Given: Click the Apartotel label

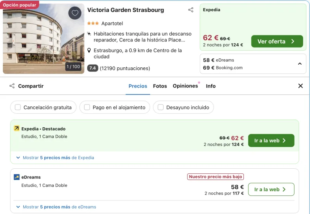Looking at the screenshot, I should click(x=112, y=24).
